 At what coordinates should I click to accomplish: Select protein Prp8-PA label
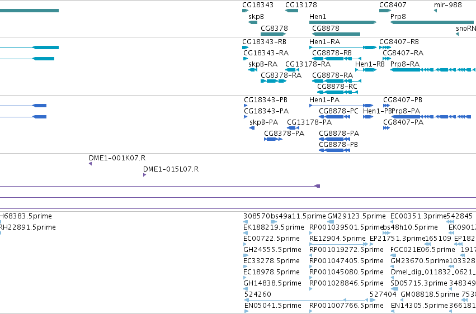click(406, 111)
